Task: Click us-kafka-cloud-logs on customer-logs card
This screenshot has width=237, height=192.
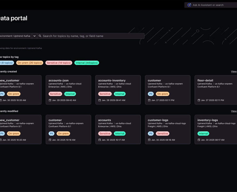Action: (176, 123)
